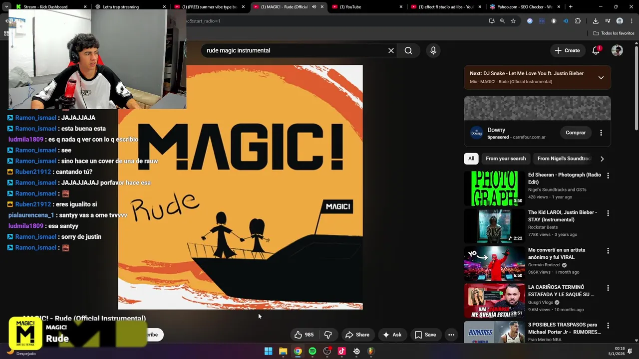Screen dimensions: 639x359
Task: Open OBS Studio from taskbar
Action: pyautogui.click(x=327, y=351)
